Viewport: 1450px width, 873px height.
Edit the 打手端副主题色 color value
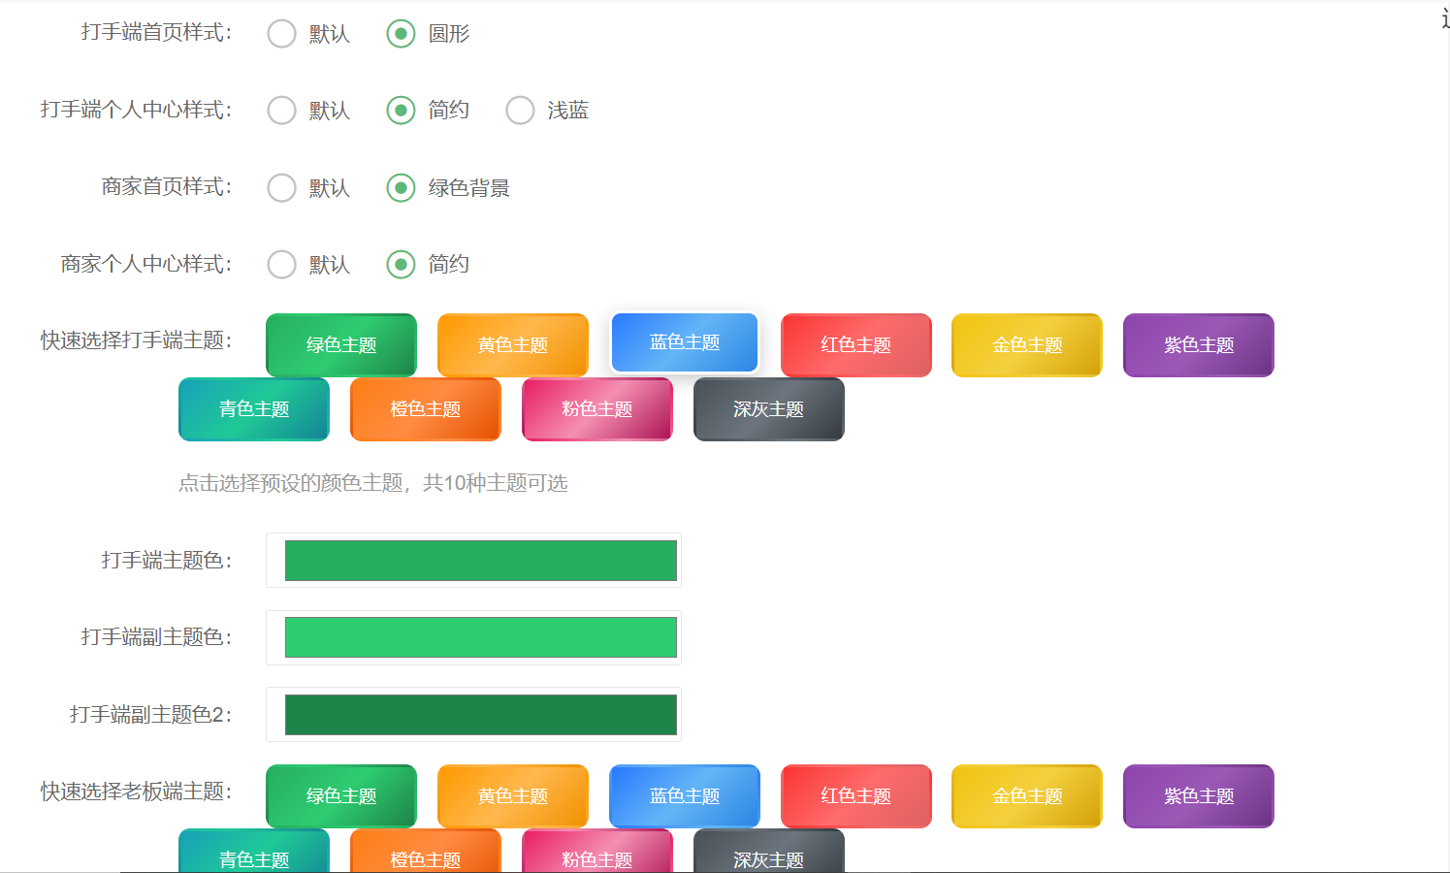[x=473, y=637]
